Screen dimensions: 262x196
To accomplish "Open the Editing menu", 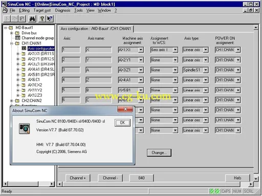I will 24,10.
